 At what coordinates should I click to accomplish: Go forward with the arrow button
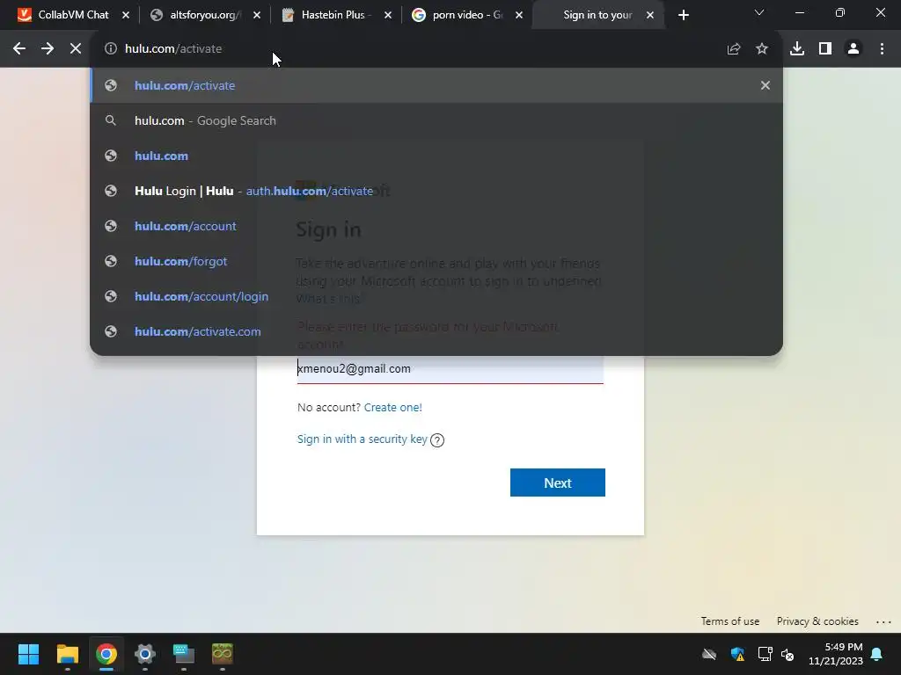48,49
